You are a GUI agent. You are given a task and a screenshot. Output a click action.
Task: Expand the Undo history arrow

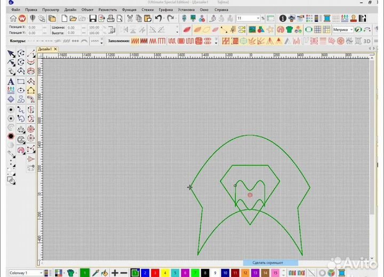pos(164,18)
